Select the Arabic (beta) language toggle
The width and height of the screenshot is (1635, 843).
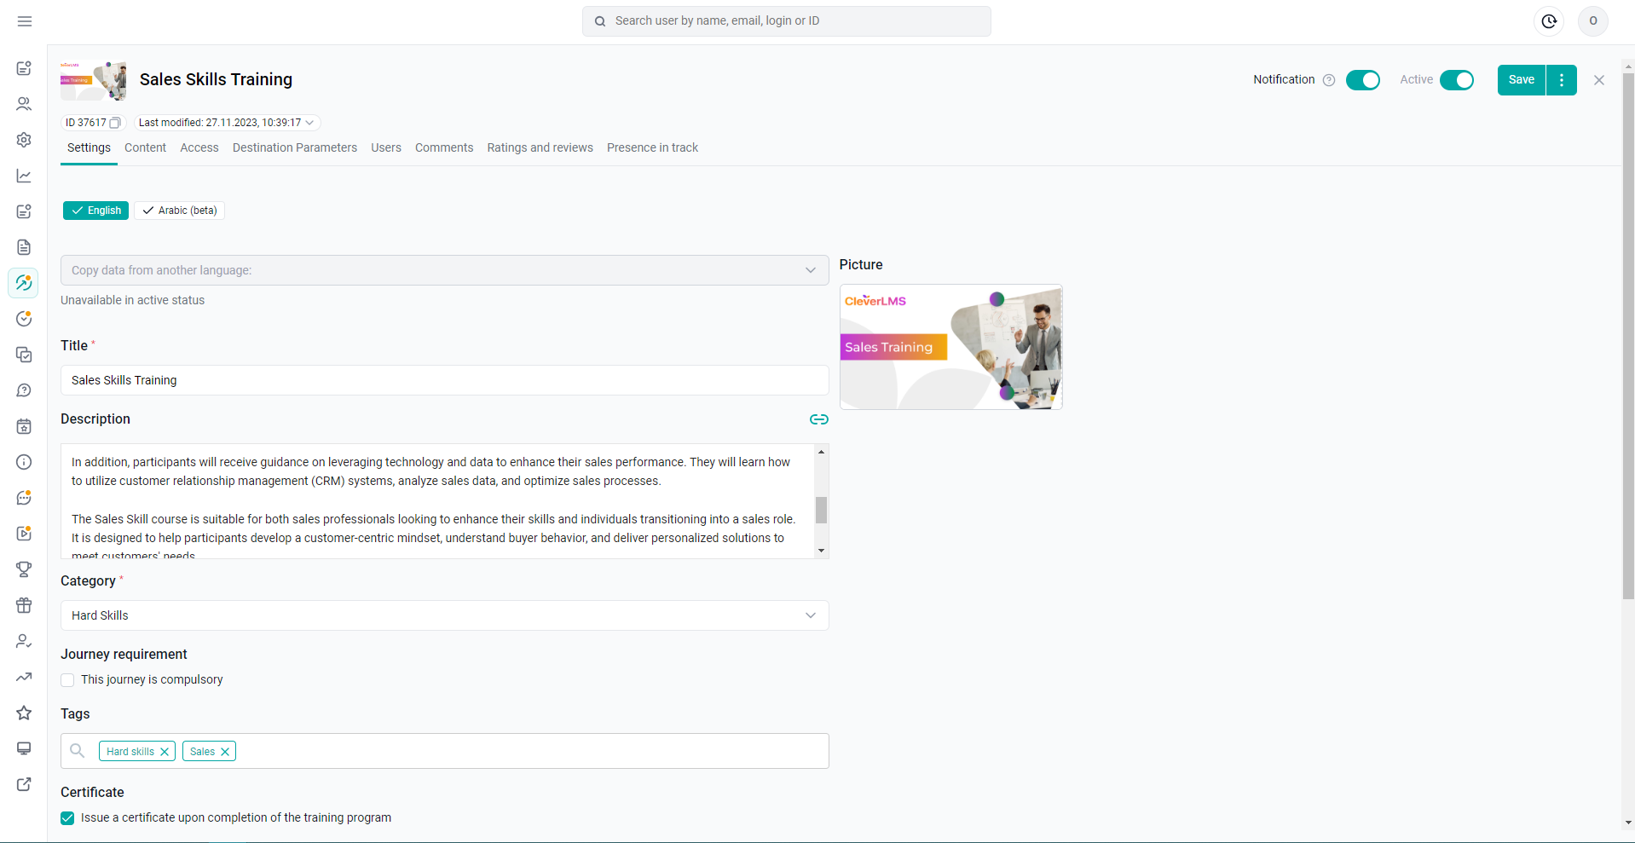point(179,211)
